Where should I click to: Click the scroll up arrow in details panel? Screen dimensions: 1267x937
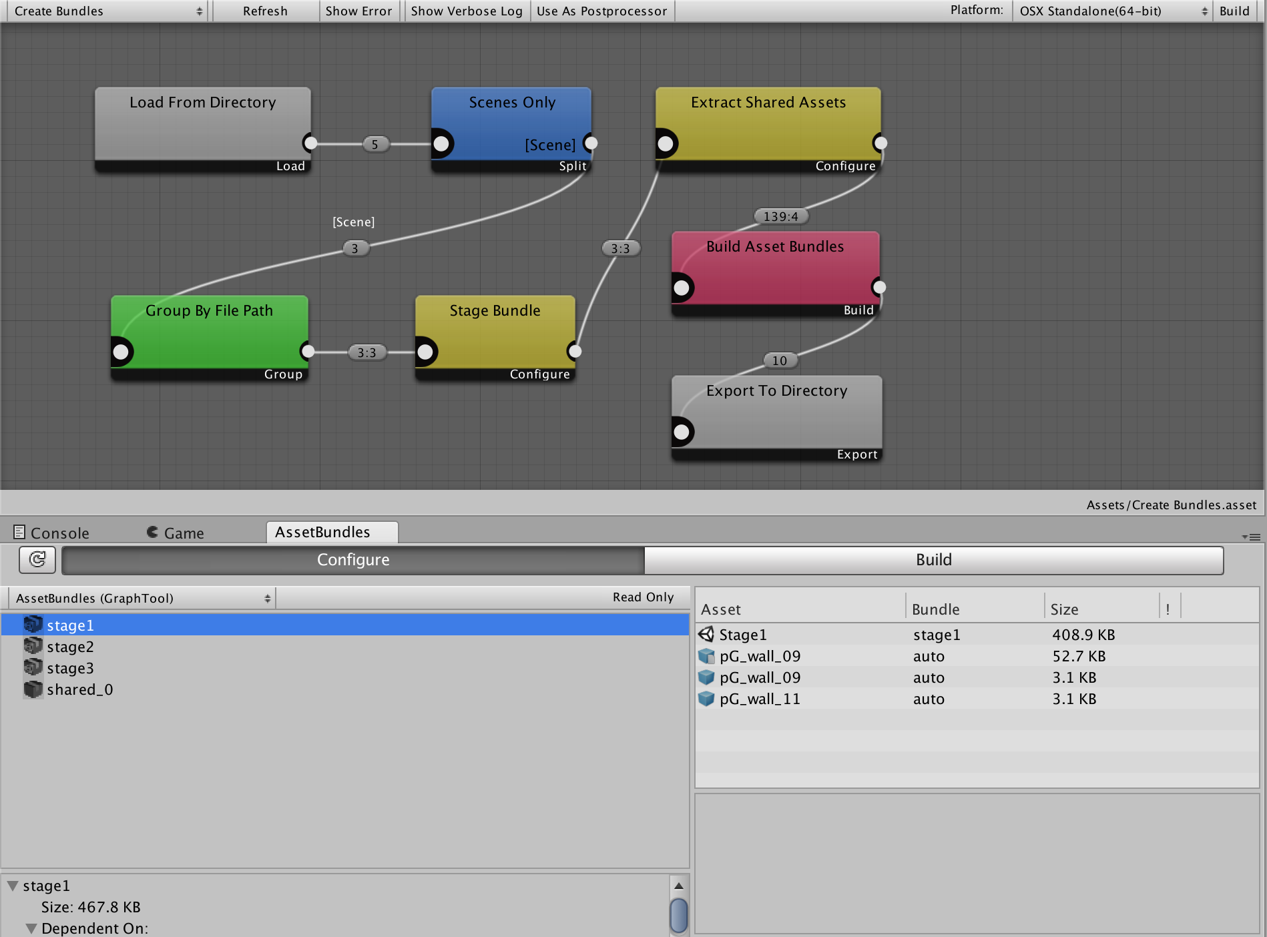coord(678,886)
